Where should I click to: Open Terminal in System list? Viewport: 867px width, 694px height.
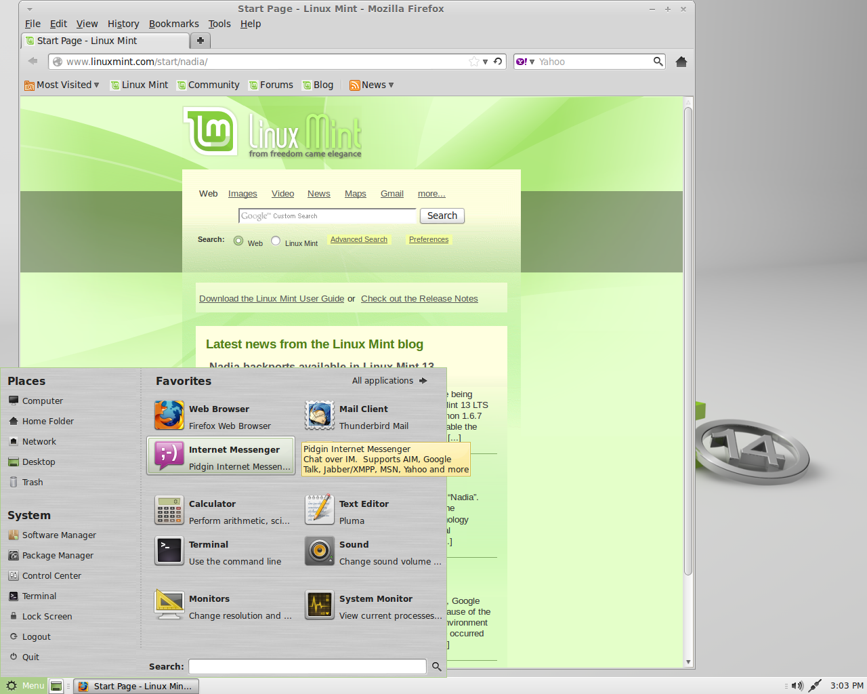33,596
